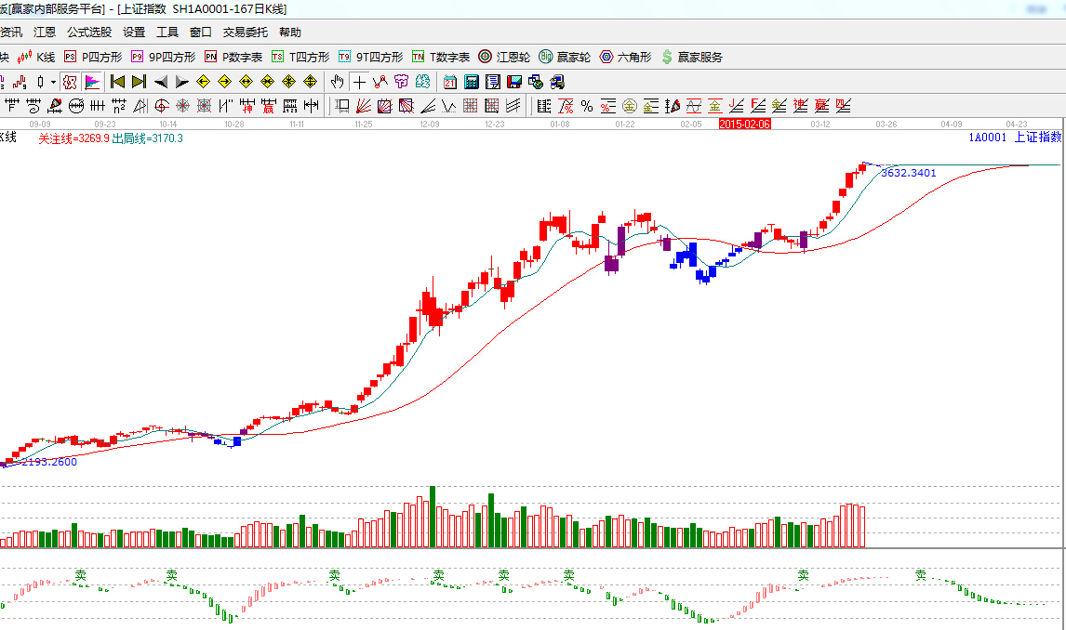Click the 1A0001 上证指数 label
Image resolution: width=1066 pixels, height=630 pixels.
click(1015, 138)
